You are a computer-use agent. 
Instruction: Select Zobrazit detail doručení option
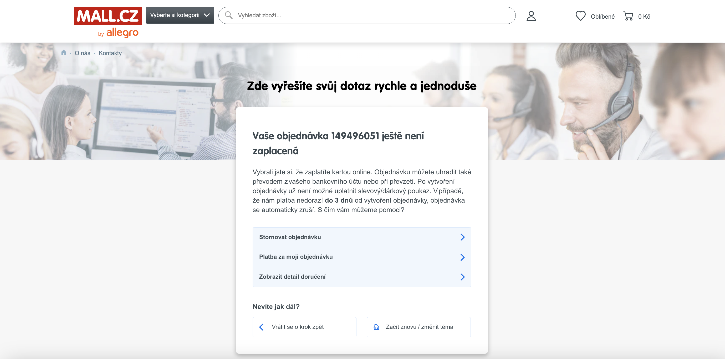pyautogui.click(x=292, y=277)
